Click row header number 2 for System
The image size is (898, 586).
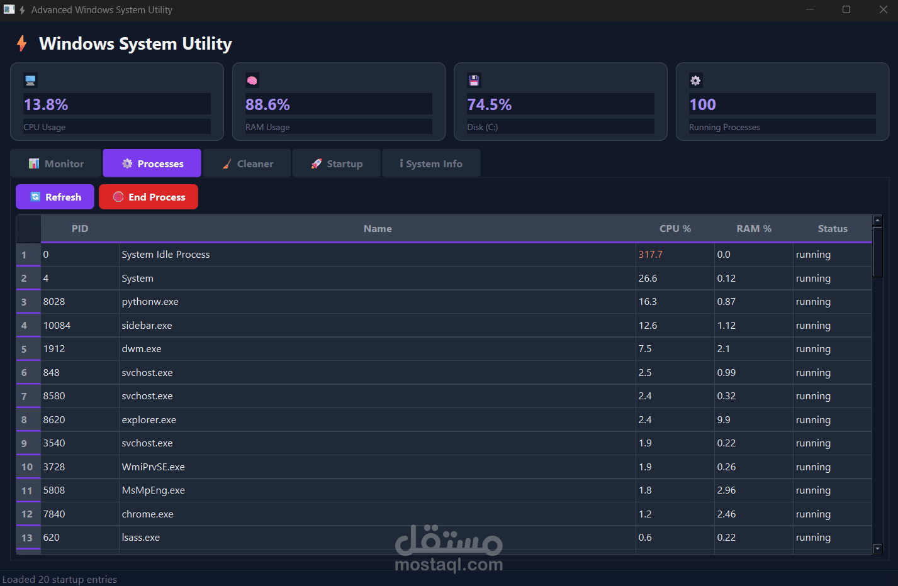[28, 279]
